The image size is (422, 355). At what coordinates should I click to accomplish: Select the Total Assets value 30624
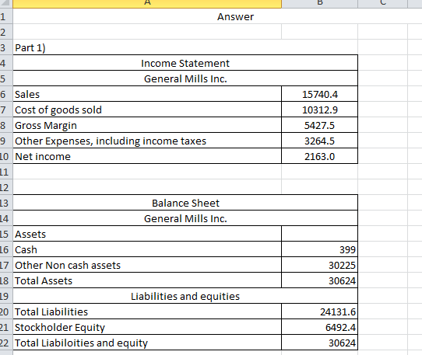pyautogui.click(x=319, y=280)
